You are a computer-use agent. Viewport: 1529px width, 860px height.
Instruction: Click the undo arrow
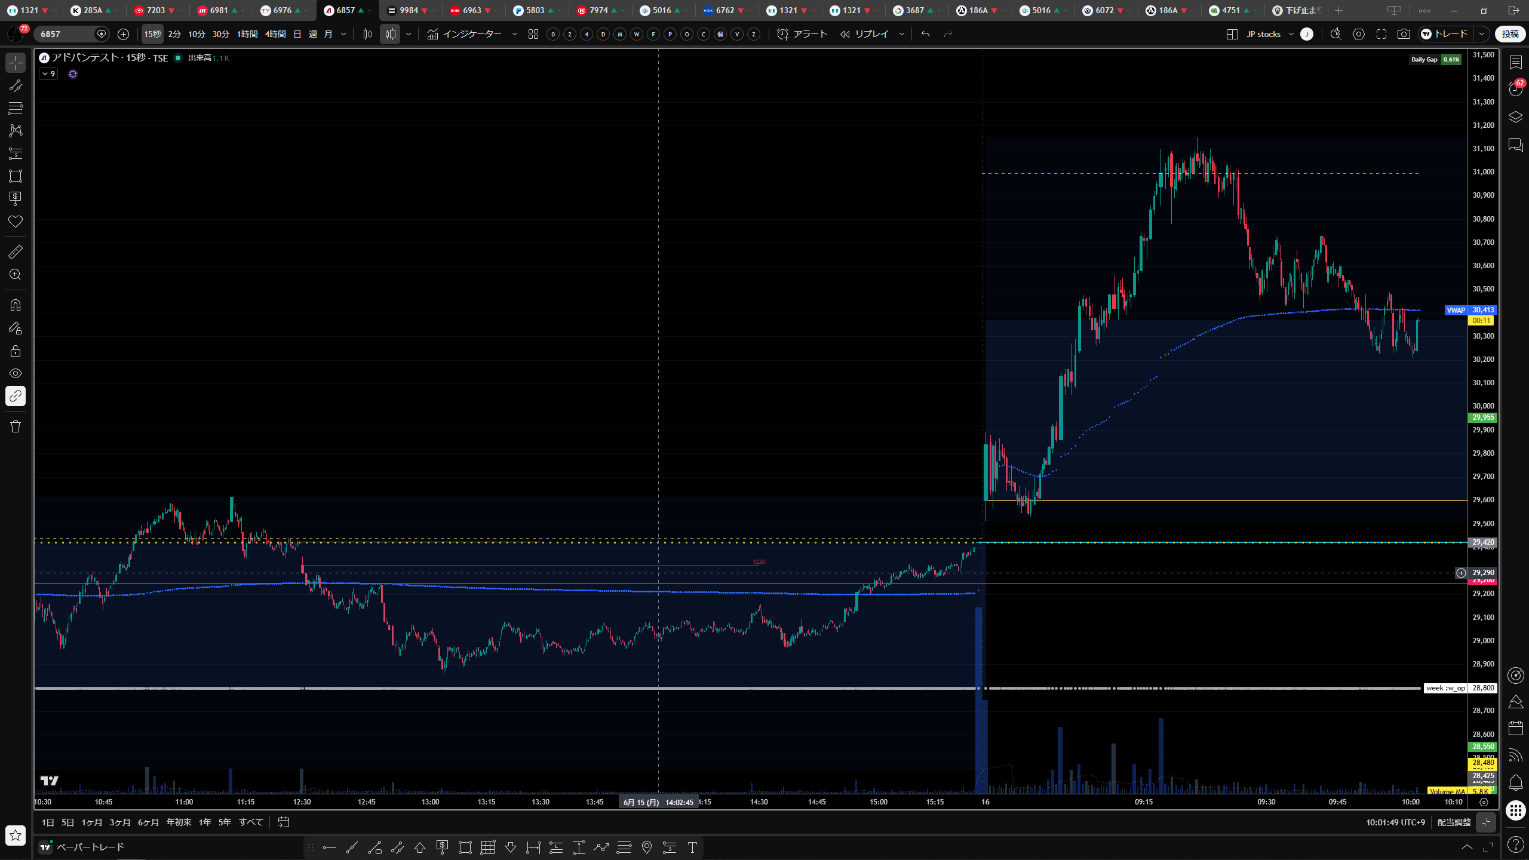tap(926, 34)
